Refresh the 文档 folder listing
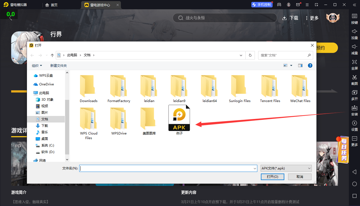Image resolution: width=360 pixels, height=206 pixels. [x=250, y=55]
